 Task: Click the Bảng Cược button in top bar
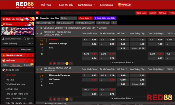[141, 13]
